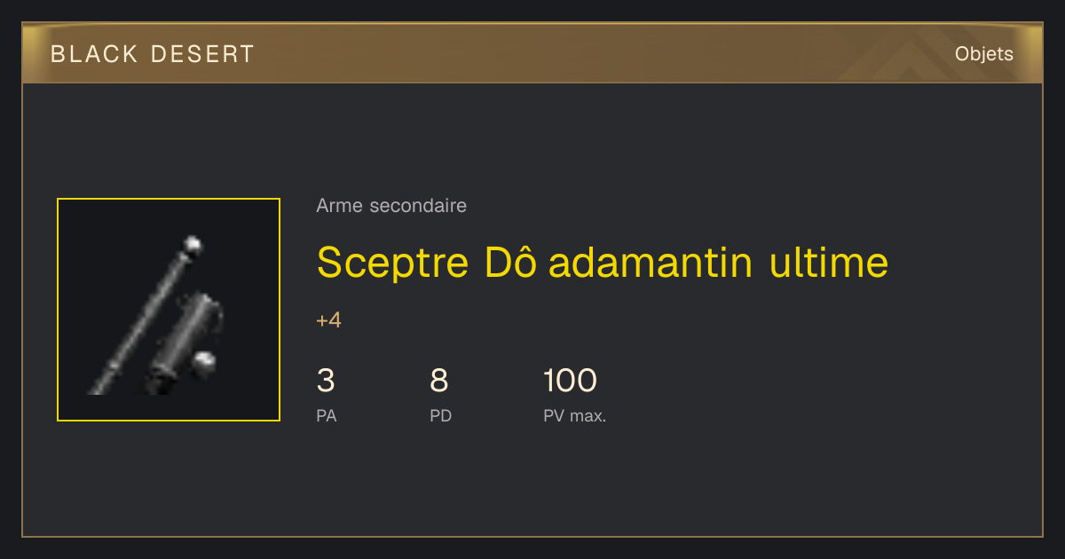
Task: Select the +4 enhancement level text
Action: click(x=328, y=320)
